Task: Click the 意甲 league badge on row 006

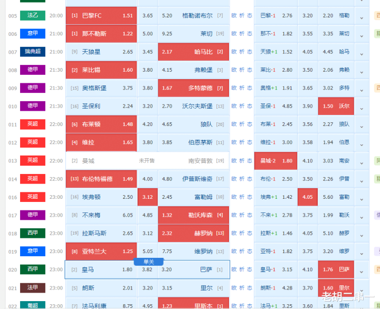Action: pyautogui.click(x=33, y=33)
